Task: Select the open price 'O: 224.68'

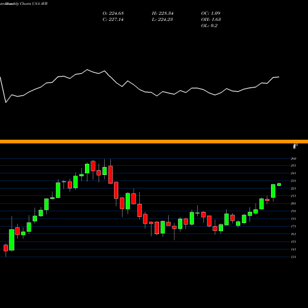Action: click(113, 14)
